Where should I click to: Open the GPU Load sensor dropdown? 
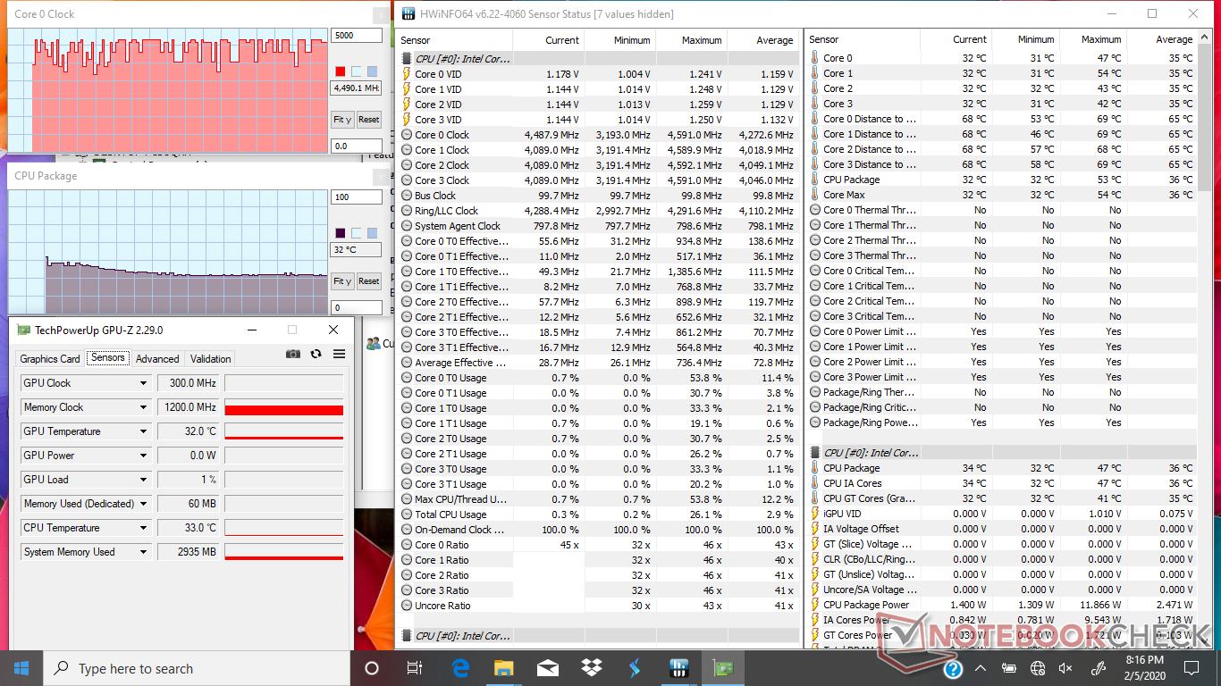(143, 480)
